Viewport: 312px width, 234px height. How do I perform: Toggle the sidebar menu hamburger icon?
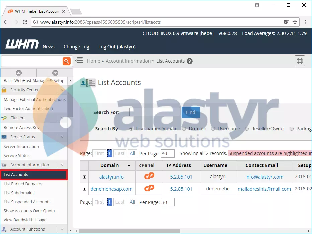[x=79, y=61]
